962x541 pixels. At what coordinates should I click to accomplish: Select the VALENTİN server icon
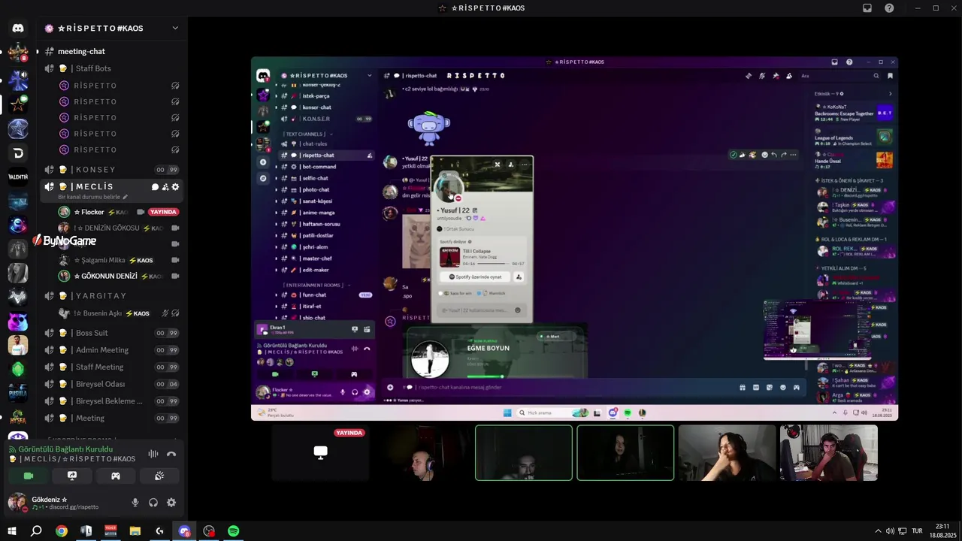18,177
